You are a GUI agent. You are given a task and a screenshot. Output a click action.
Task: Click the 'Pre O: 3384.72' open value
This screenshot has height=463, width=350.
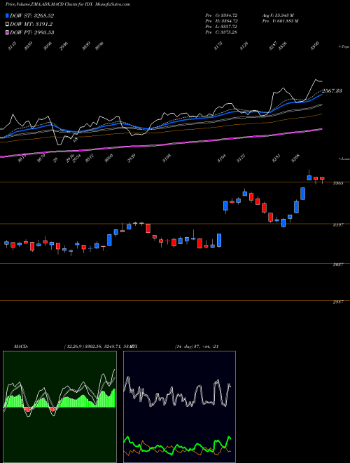pyautogui.click(x=221, y=15)
